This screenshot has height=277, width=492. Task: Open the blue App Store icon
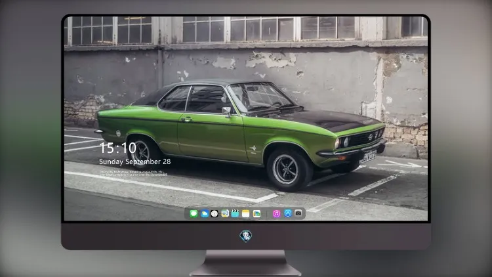(x=288, y=213)
